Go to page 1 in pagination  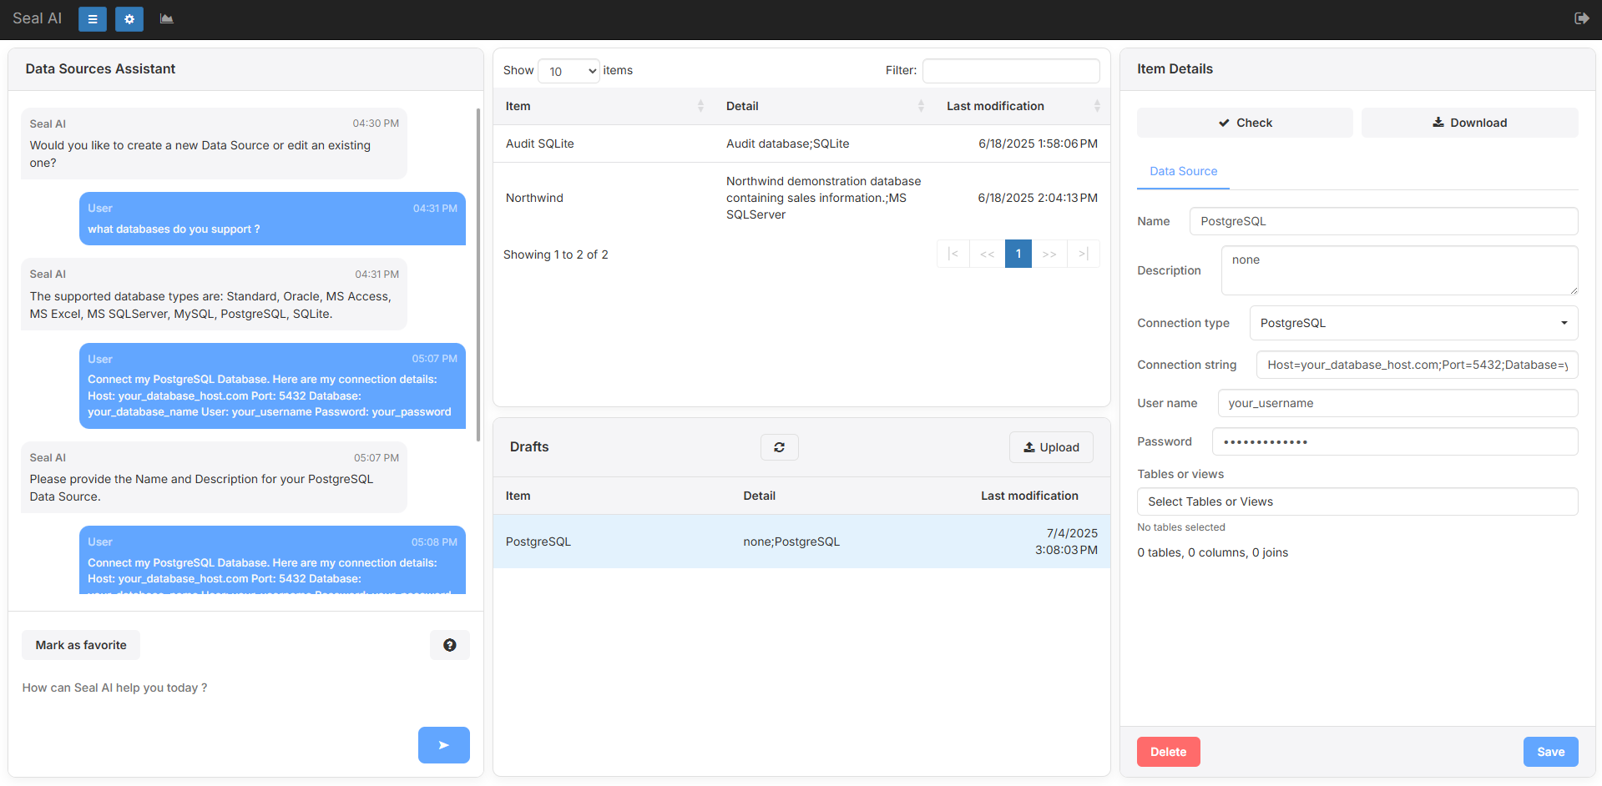1018,254
